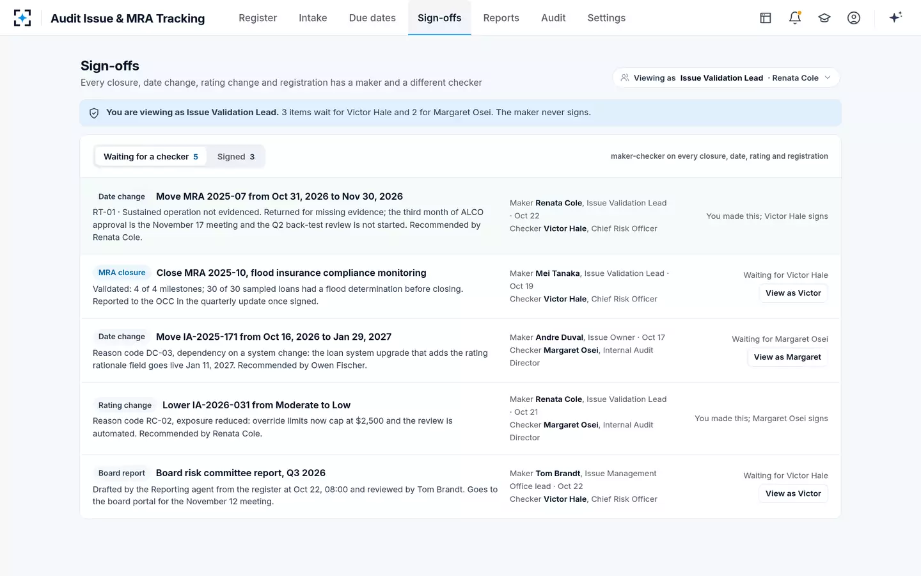
Task: Click View as Margaret for IA-2025-171
Action: click(x=787, y=357)
